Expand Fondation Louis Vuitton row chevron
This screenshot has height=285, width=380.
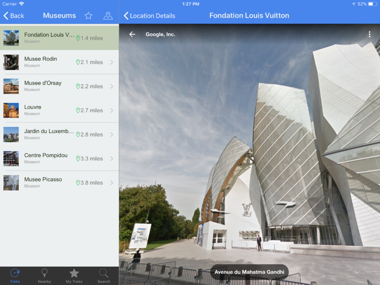click(x=112, y=38)
